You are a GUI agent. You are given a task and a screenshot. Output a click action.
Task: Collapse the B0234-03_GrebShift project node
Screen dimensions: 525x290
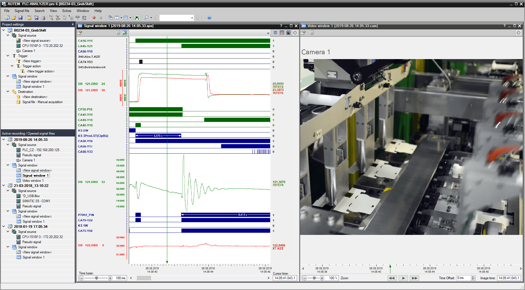(4, 30)
